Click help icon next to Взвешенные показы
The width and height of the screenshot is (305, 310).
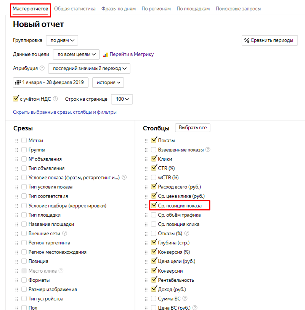point(208,150)
